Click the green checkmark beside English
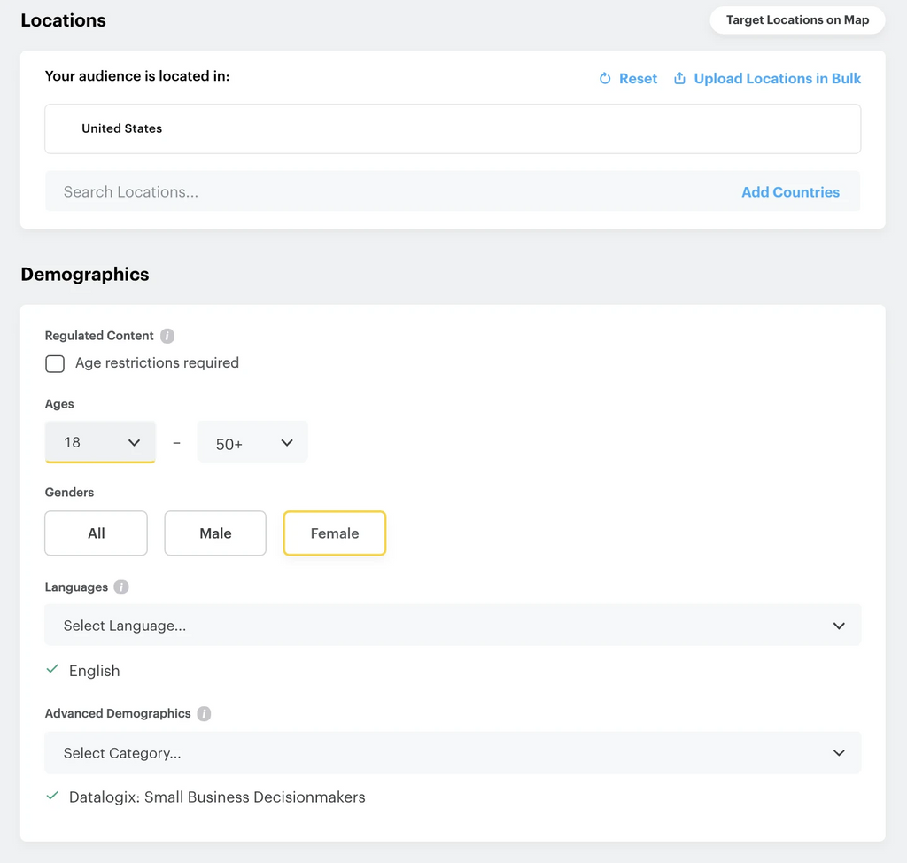 (x=52, y=671)
